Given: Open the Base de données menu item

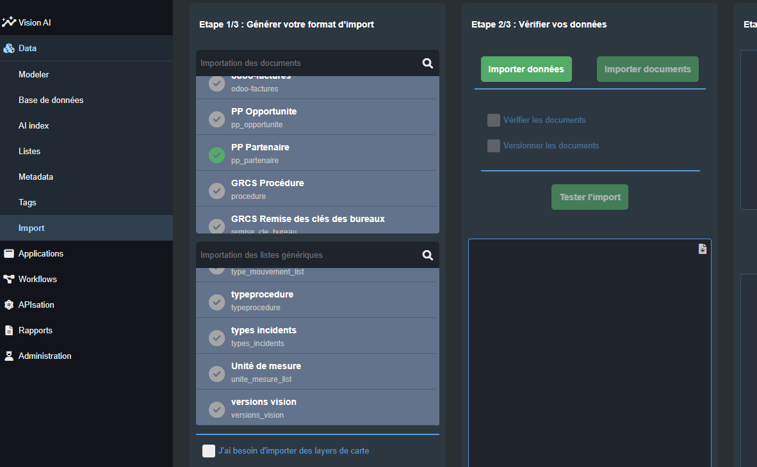Looking at the screenshot, I should pyautogui.click(x=51, y=100).
